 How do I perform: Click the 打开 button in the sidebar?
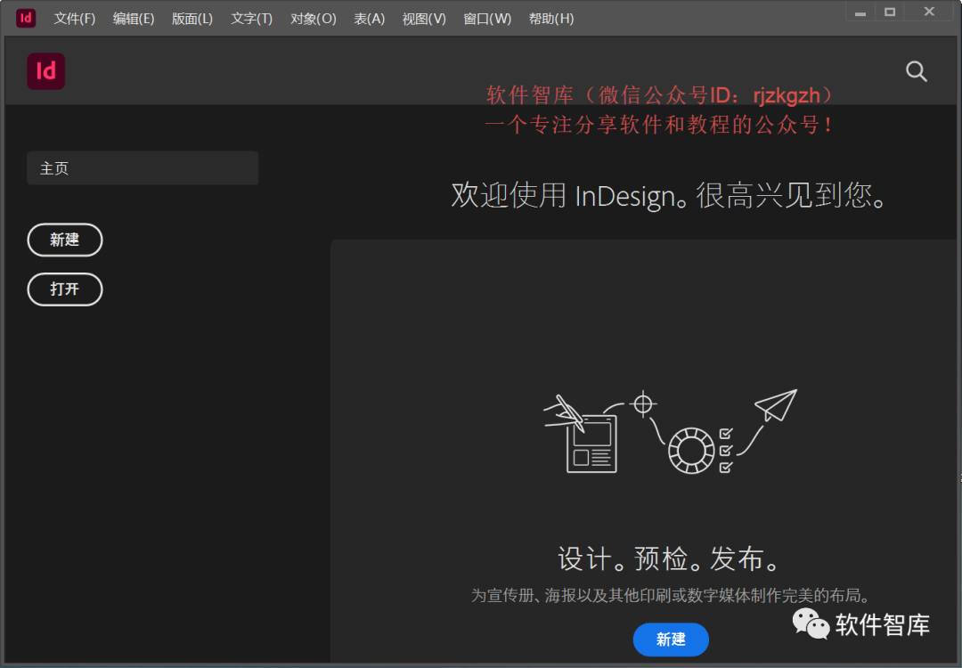65,289
